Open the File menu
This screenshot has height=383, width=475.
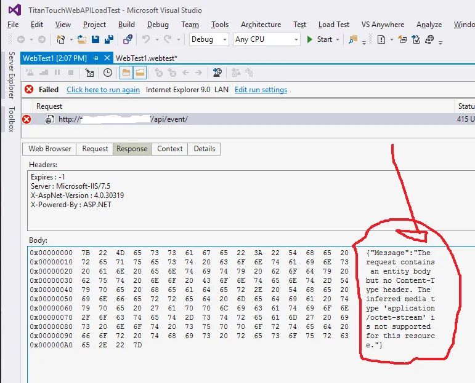13,25
